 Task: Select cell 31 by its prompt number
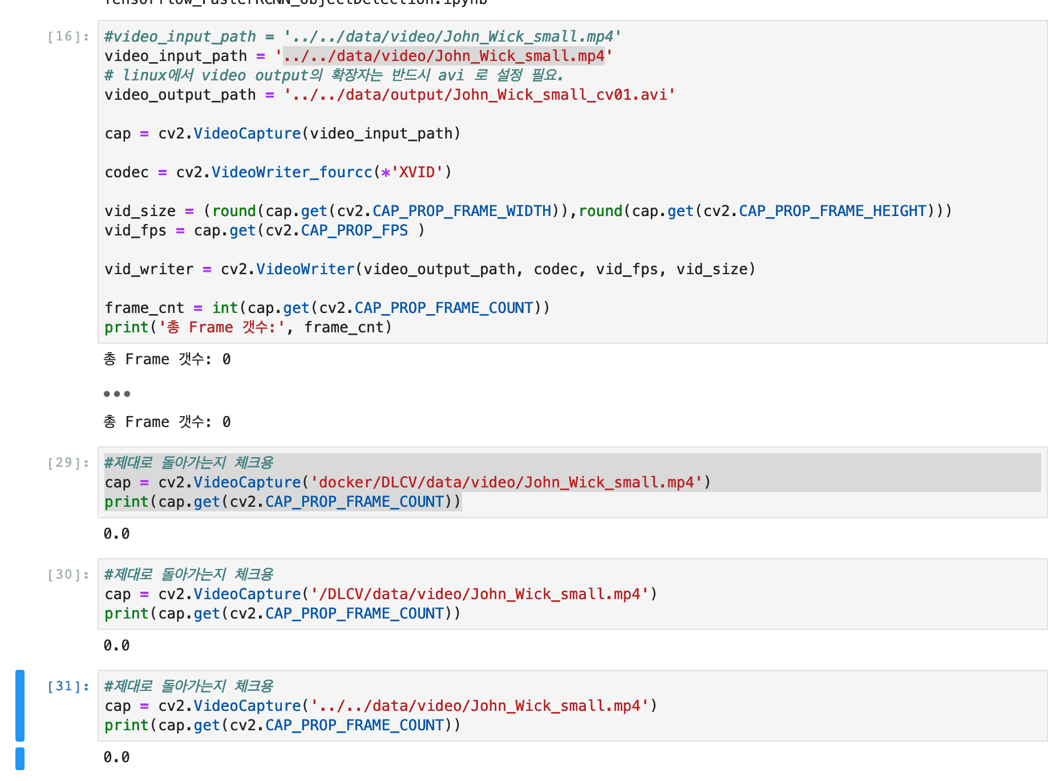tap(68, 686)
